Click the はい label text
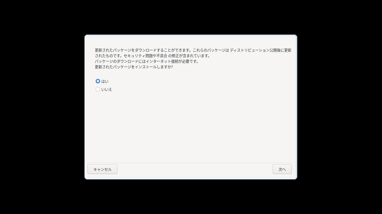The height and width of the screenshot is (214, 382). tap(105, 81)
